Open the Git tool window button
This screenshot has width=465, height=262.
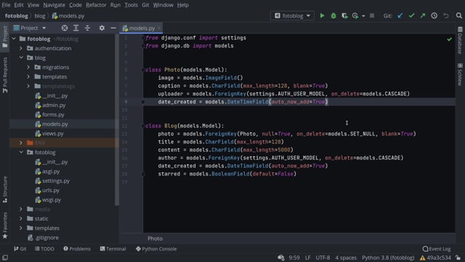(20, 249)
